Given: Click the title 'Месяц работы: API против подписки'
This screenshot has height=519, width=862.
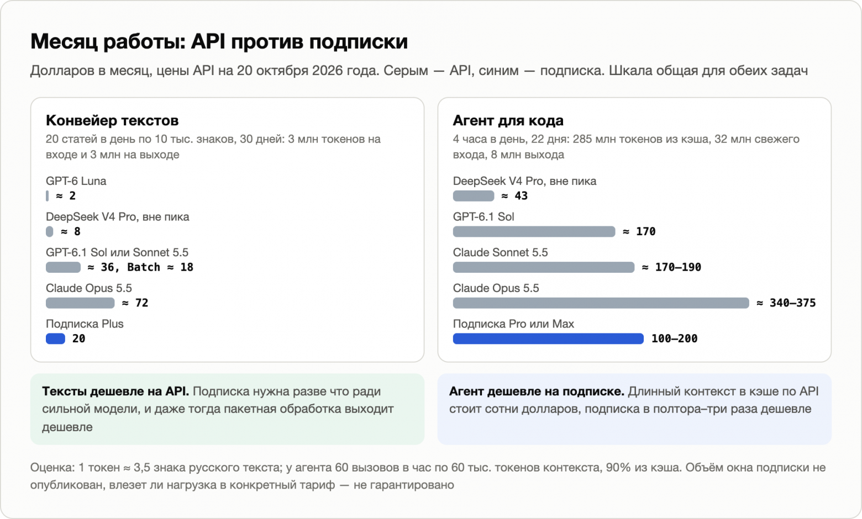Looking at the screenshot, I should click(219, 41).
